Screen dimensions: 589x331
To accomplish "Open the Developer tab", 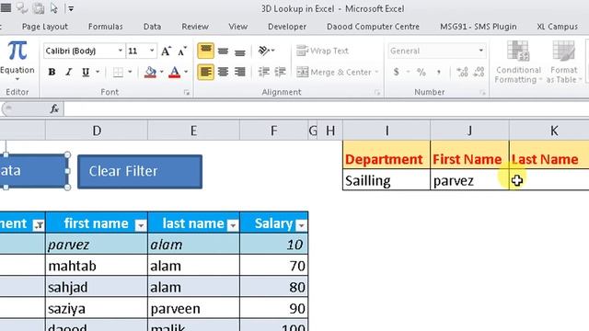I will click(287, 27).
